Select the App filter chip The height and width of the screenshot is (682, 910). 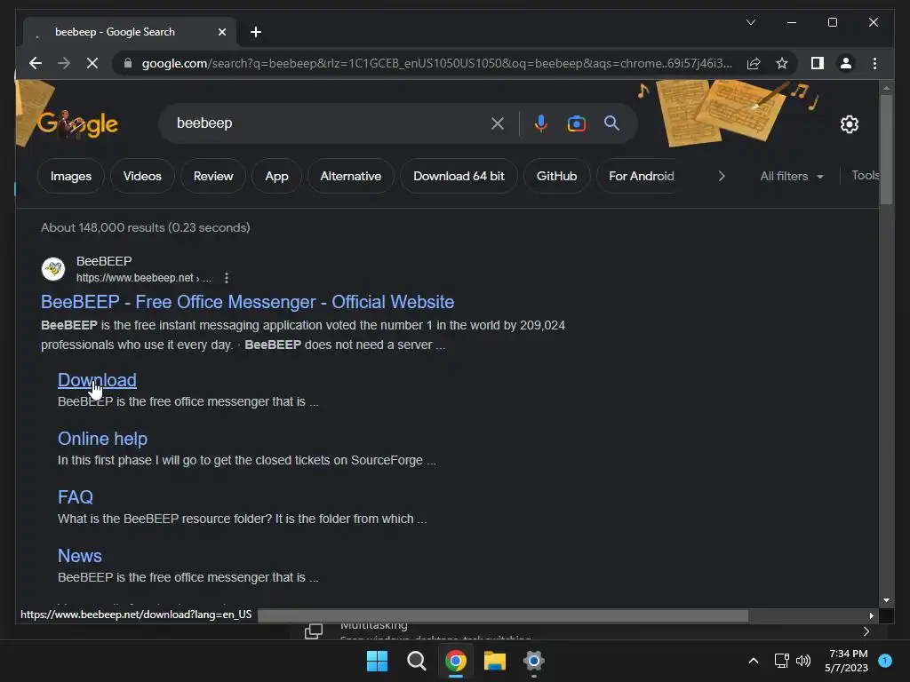[x=276, y=176]
